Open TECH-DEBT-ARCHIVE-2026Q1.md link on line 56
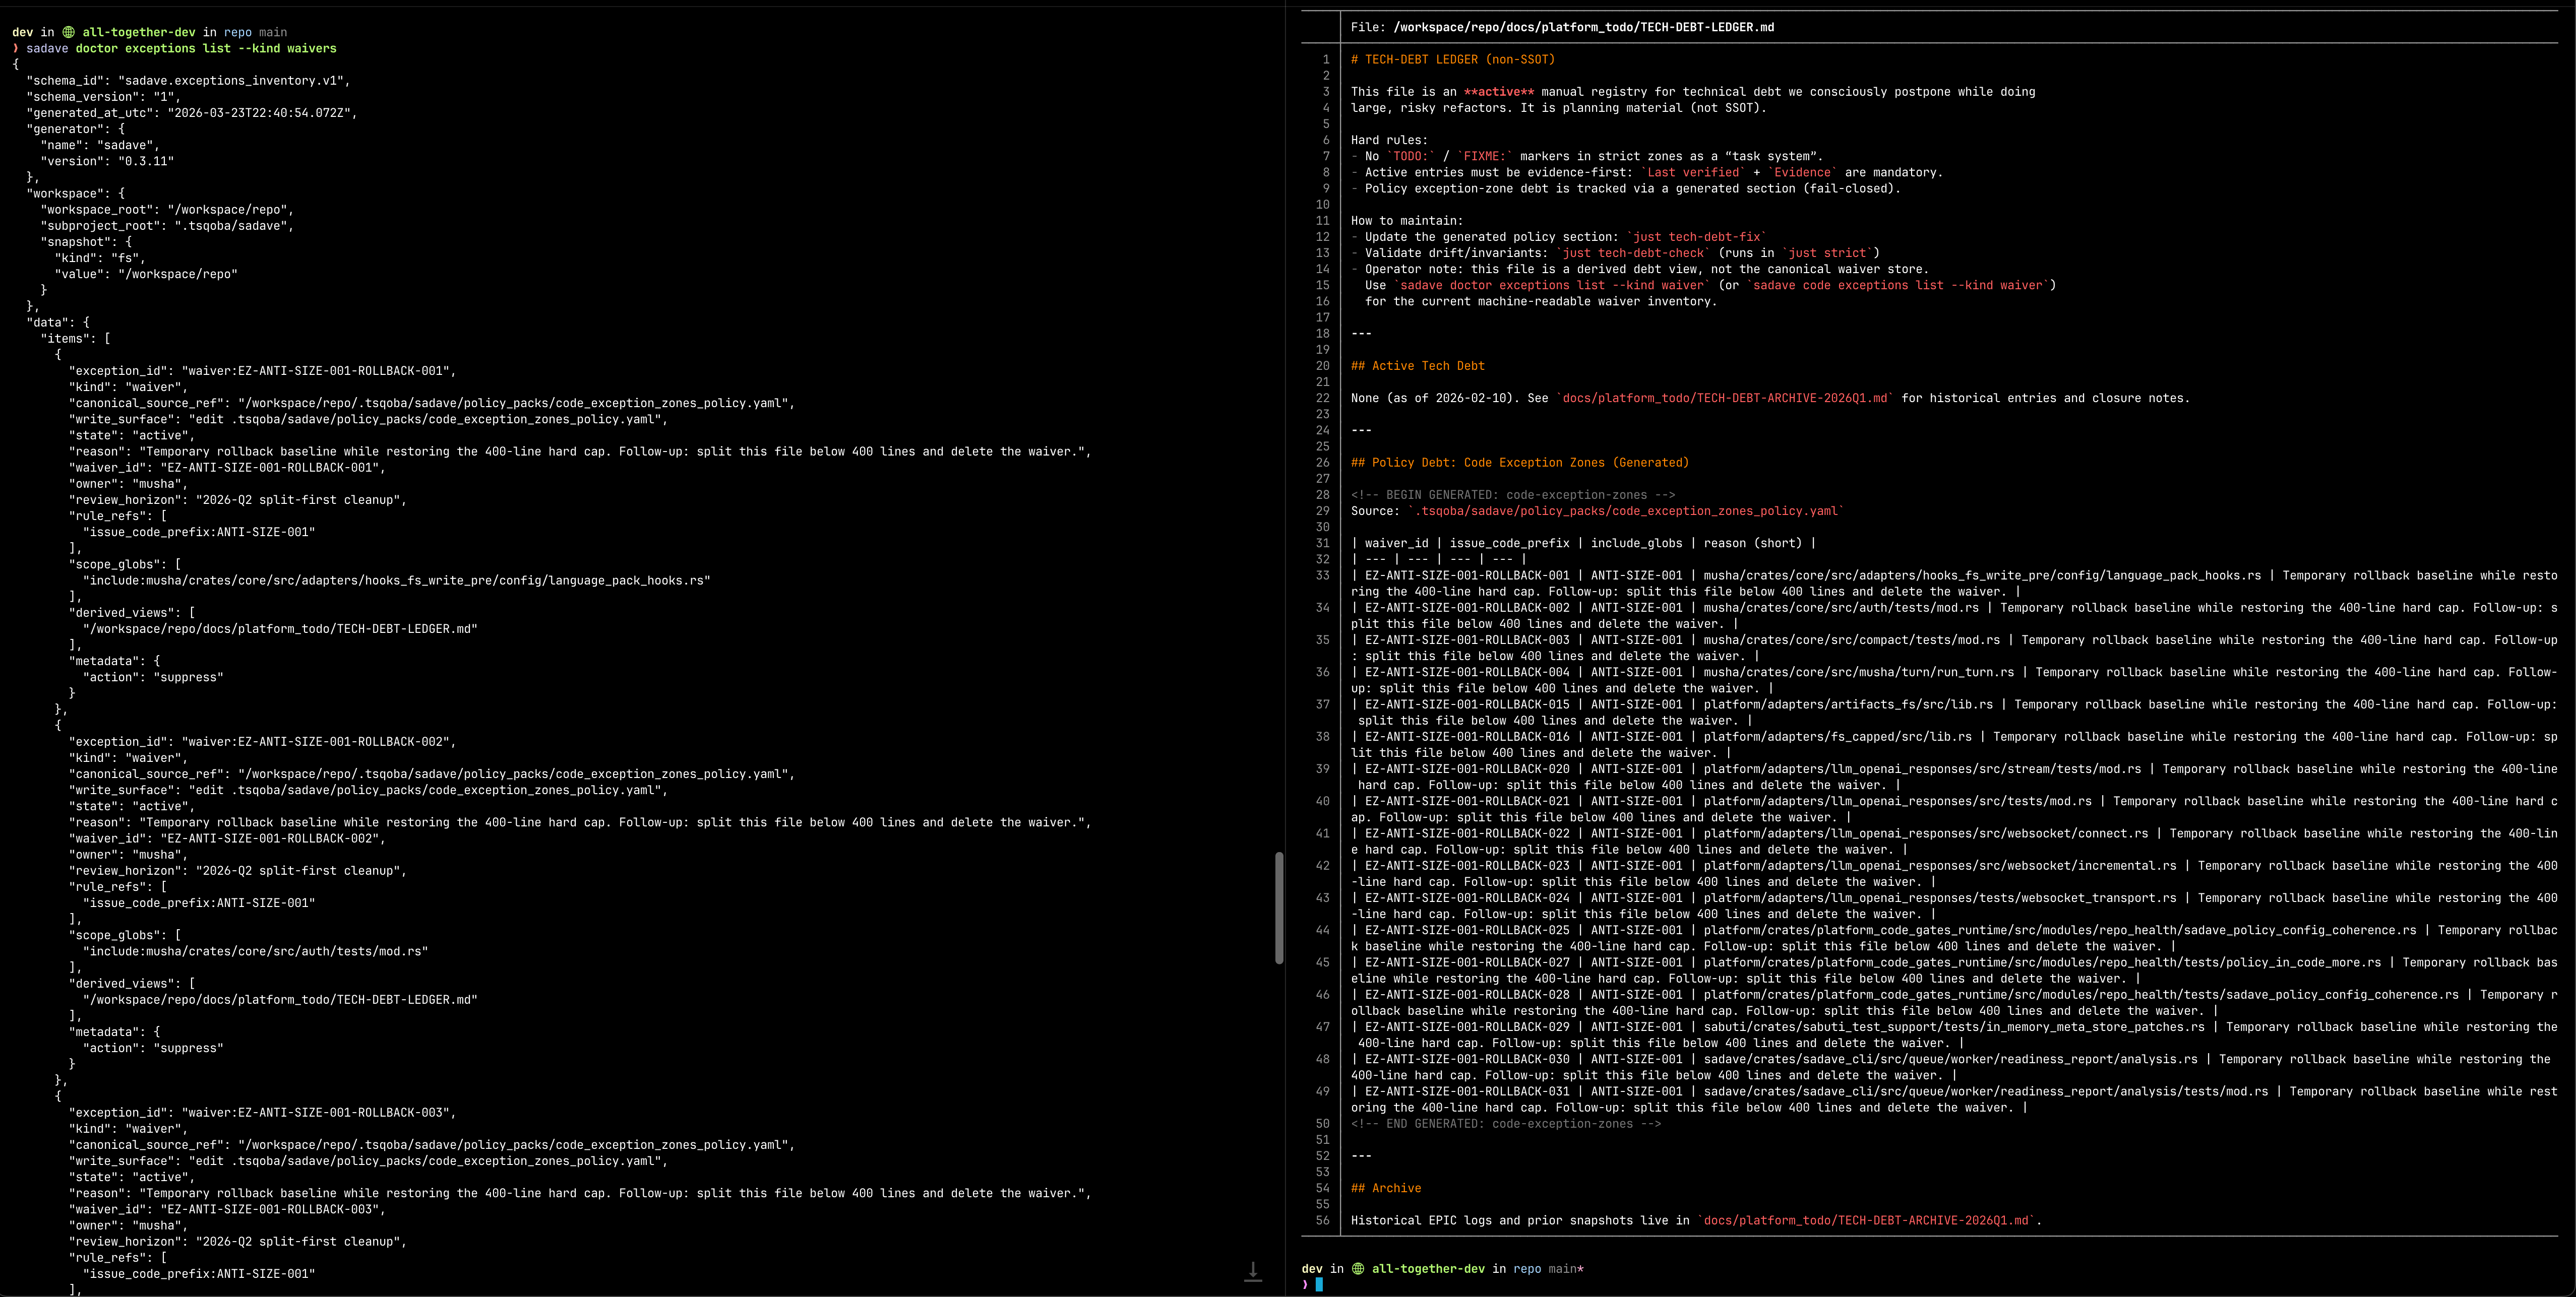 (1866, 1220)
